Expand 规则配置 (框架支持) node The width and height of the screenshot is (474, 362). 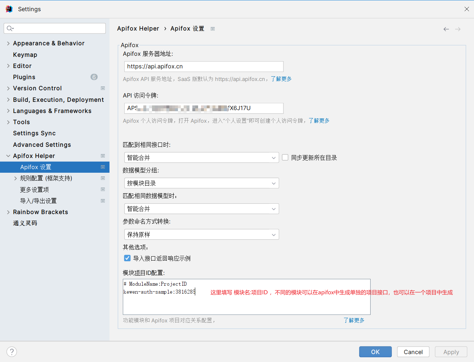15,178
